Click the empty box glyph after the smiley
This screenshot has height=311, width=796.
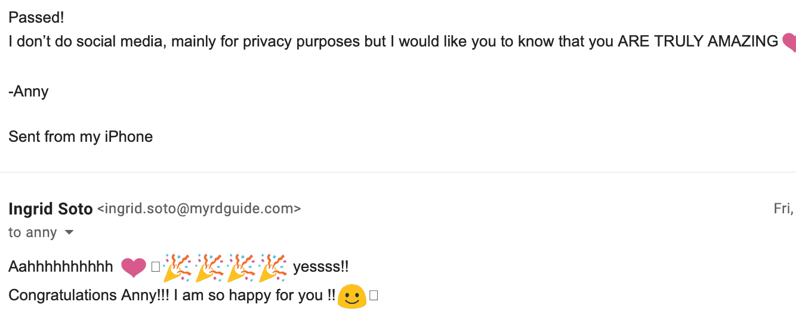(x=374, y=296)
